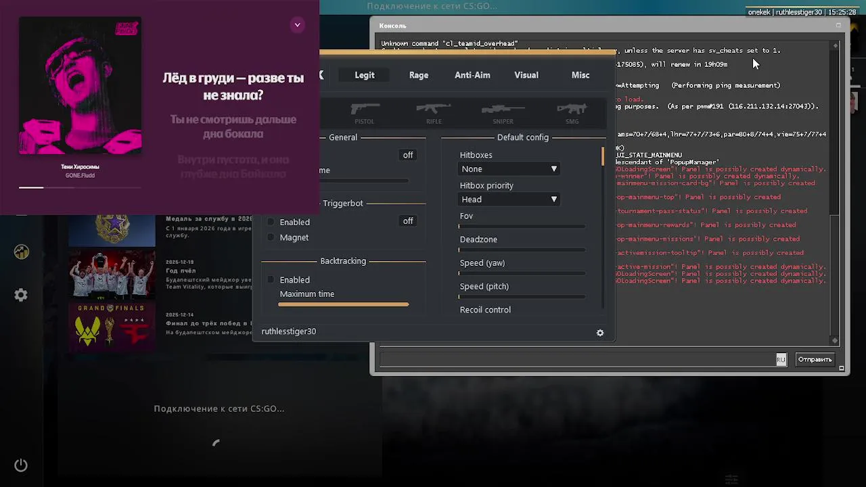Switch to the Anti-Aim tab
Image resolution: width=866 pixels, height=487 pixels.
tap(472, 75)
